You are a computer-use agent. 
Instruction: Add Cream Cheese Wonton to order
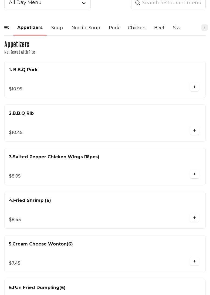tap(194, 261)
